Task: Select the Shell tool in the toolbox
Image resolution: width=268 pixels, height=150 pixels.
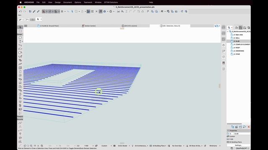Action: click(20, 57)
